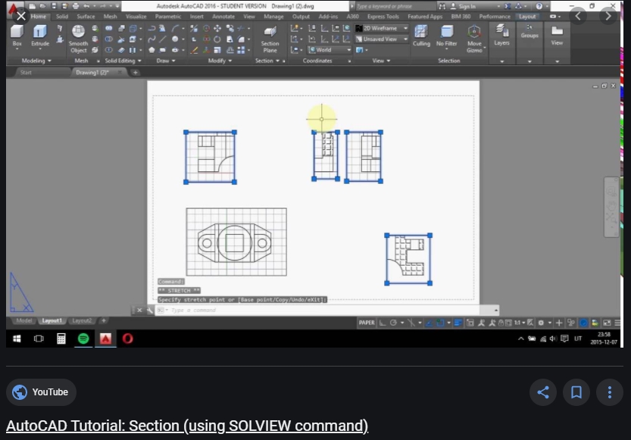The image size is (631, 440).
Task: Open the World coordinate system dropdown
Action: [x=330, y=50]
